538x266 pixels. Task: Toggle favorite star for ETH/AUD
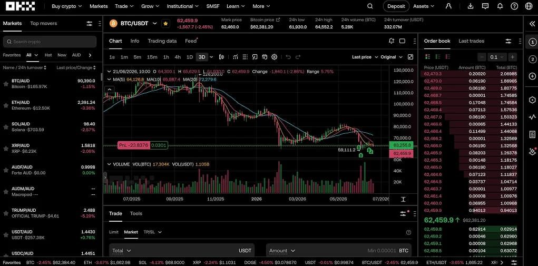6,105
